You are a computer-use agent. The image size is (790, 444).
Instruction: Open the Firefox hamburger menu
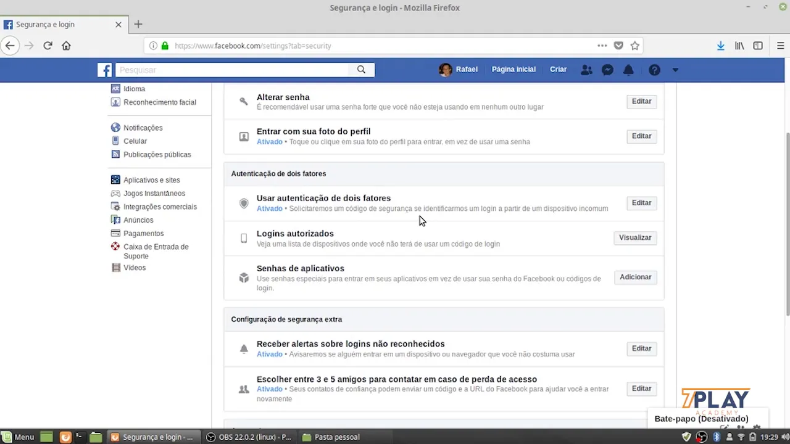coord(780,46)
